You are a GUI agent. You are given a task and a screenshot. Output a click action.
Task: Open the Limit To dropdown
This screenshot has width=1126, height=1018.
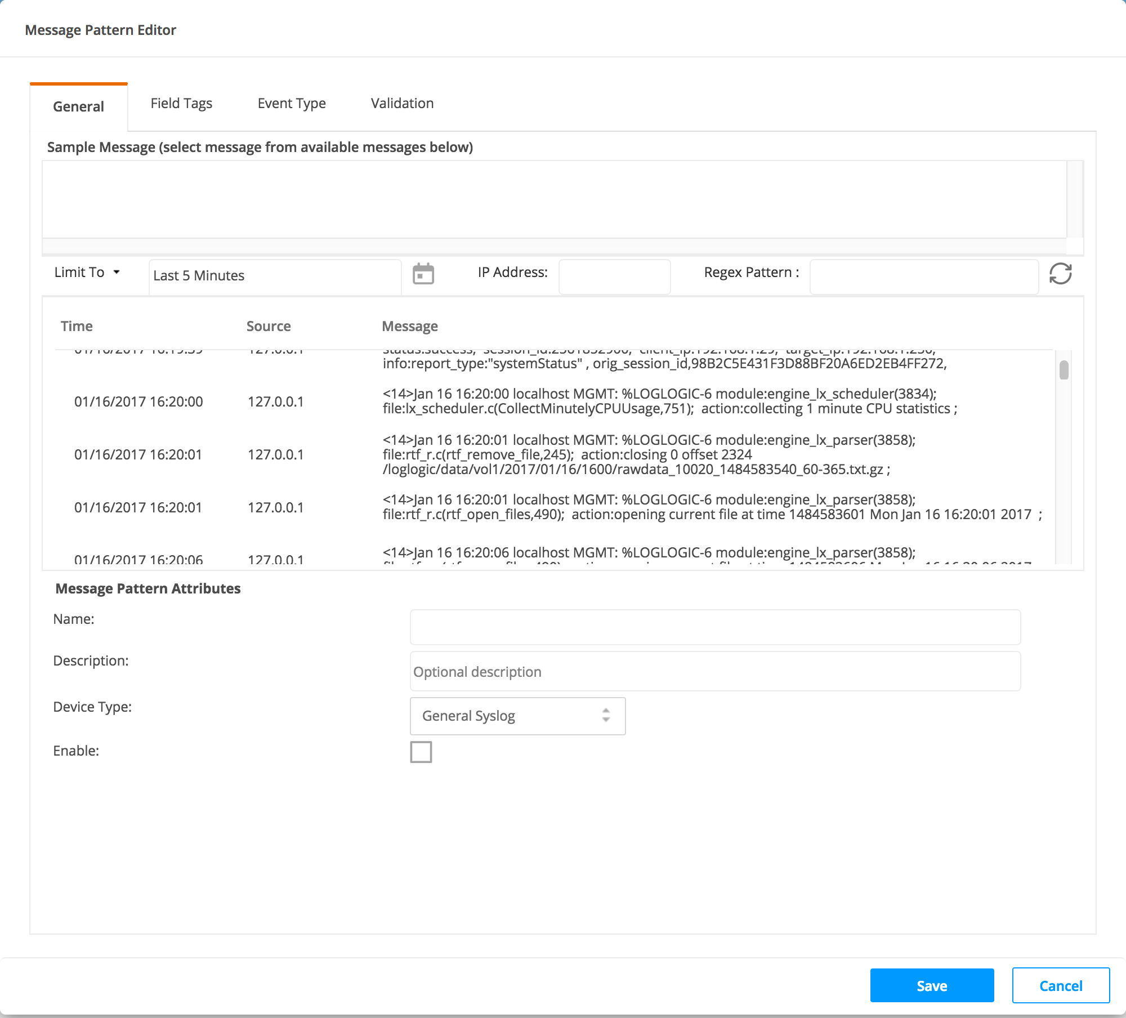click(87, 273)
